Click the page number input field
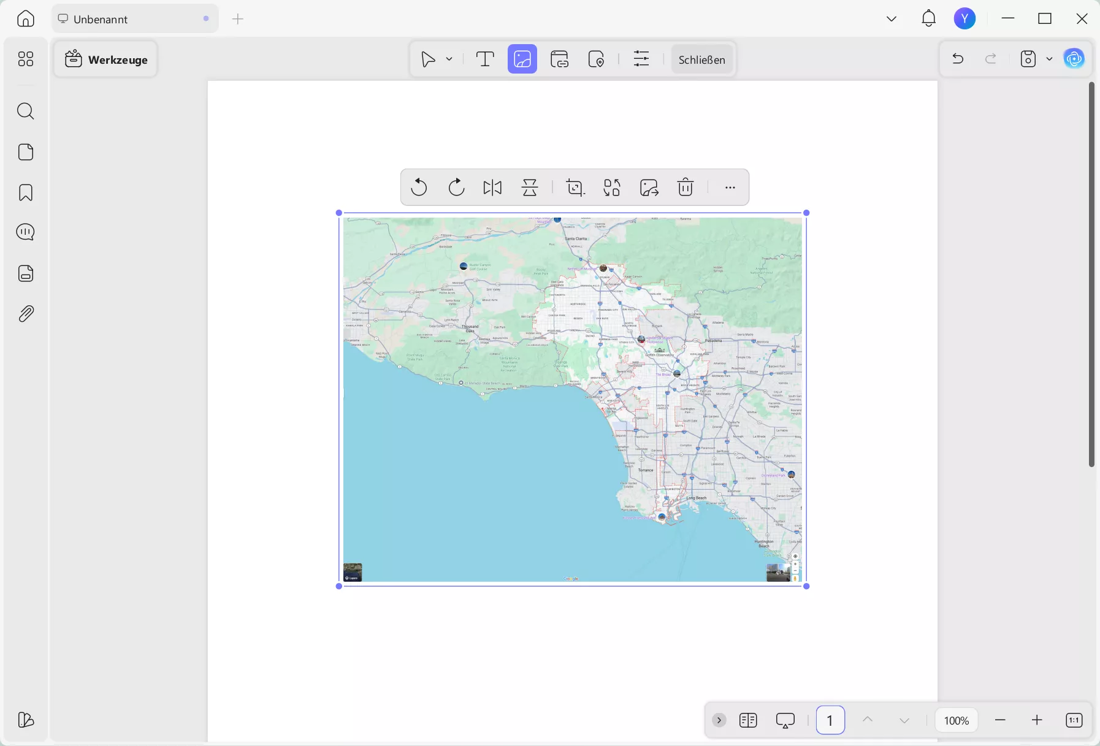 click(x=830, y=720)
